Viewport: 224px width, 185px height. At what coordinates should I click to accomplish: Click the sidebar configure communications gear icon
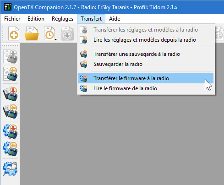(x=10, y=169)
